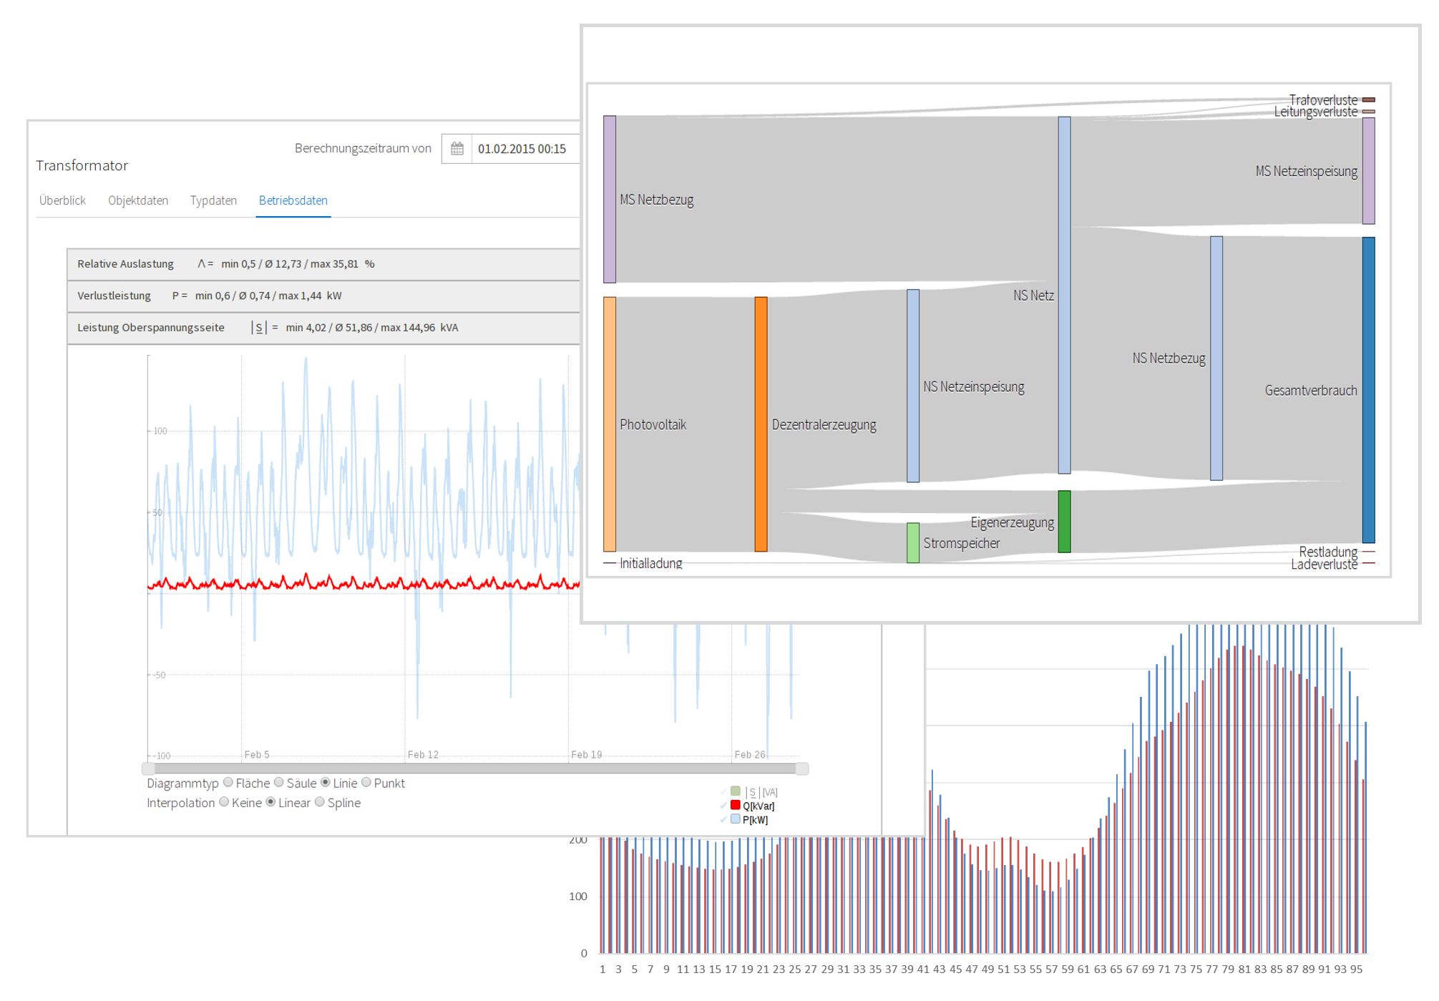This screenshot has width=1439, height=1001.
Task: Choose the Punkt diagram type
Action: pyautogui.click(x=366, y=782)
